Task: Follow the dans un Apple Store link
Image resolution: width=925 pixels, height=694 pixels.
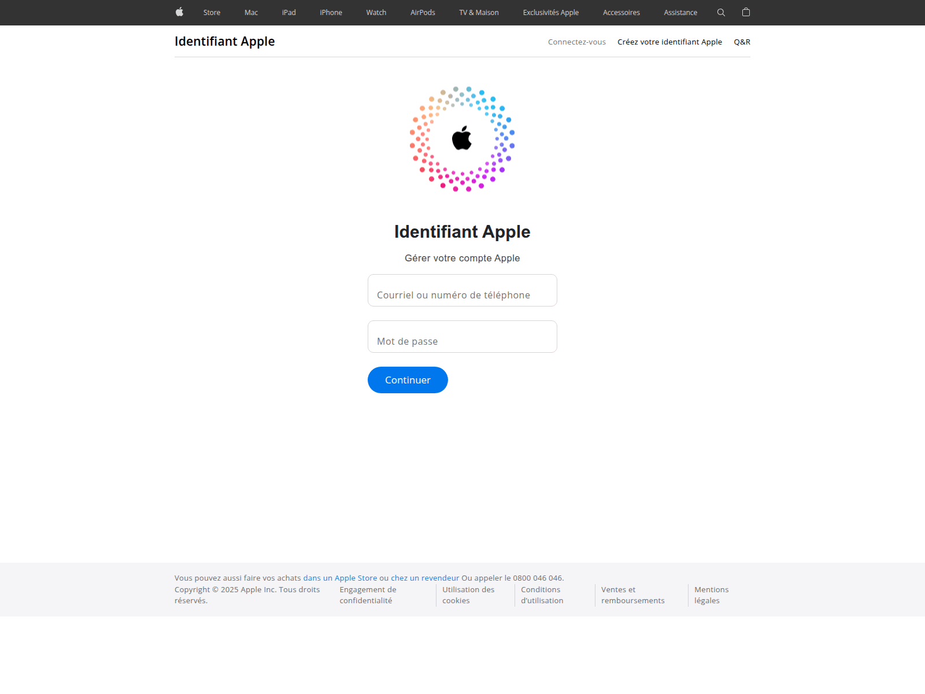Action: click(x=340, y=578)
